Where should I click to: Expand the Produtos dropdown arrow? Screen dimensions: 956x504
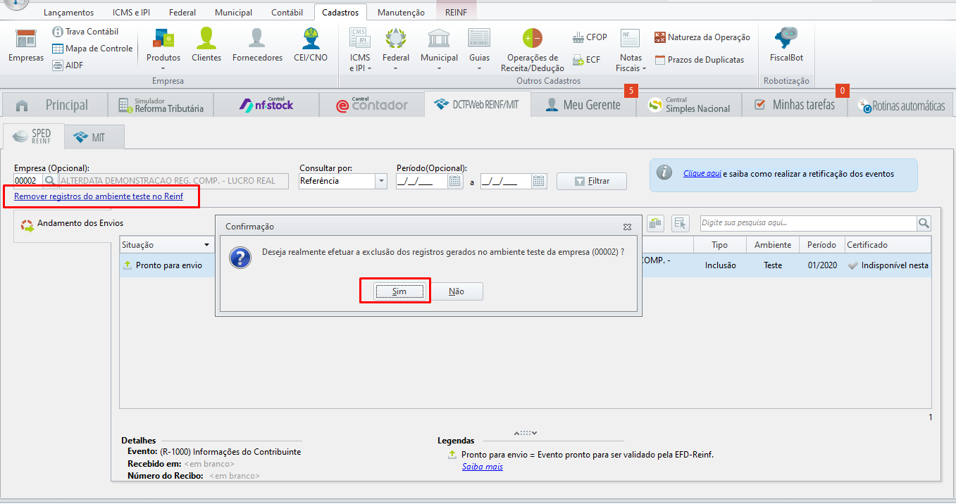coord(163,68)
